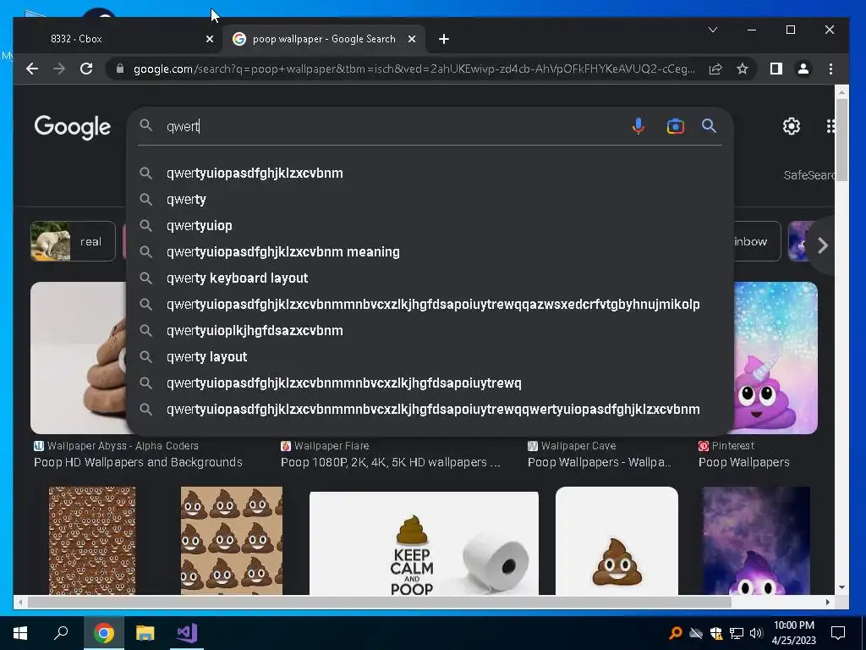Open the tab search dropdown chevron
Viewport: 866px width, 650px height.
pos(713,30)
